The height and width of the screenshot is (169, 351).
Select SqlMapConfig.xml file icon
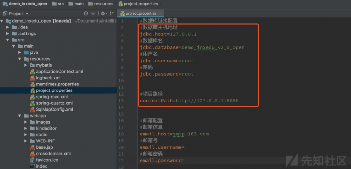(x=32, y=110)
